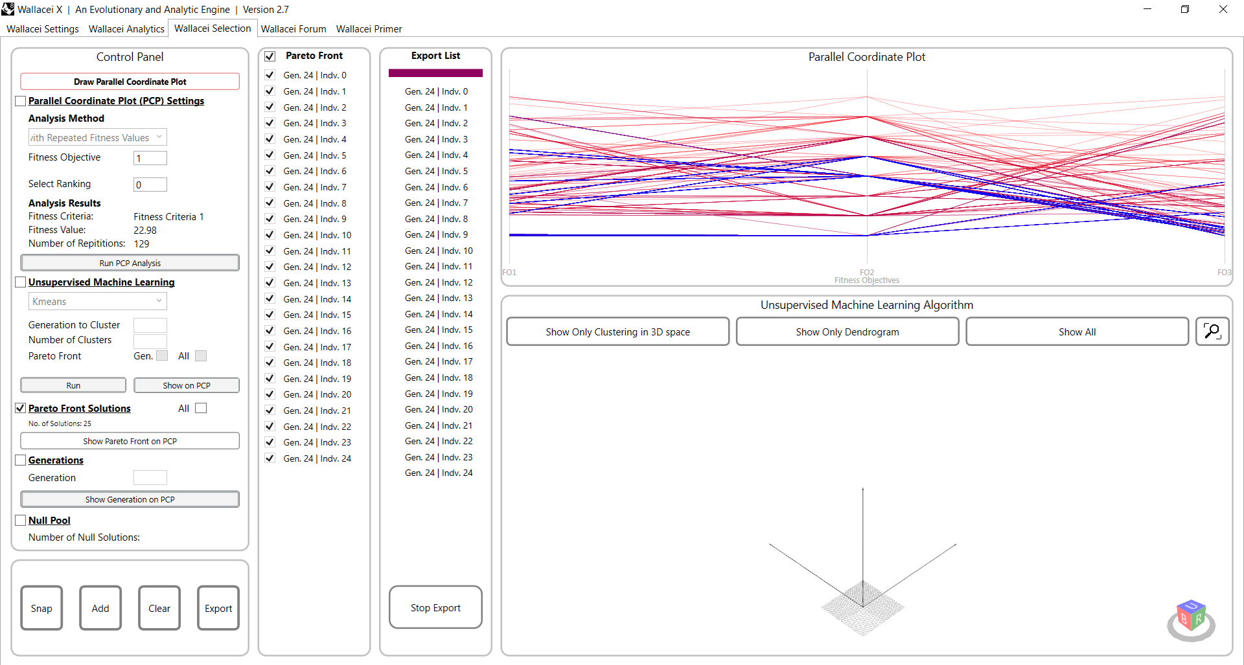Image resolution: width=1244 pixels, height=665 pixels.
Task: Click the Snap button
Action: (x=41, y=607)
